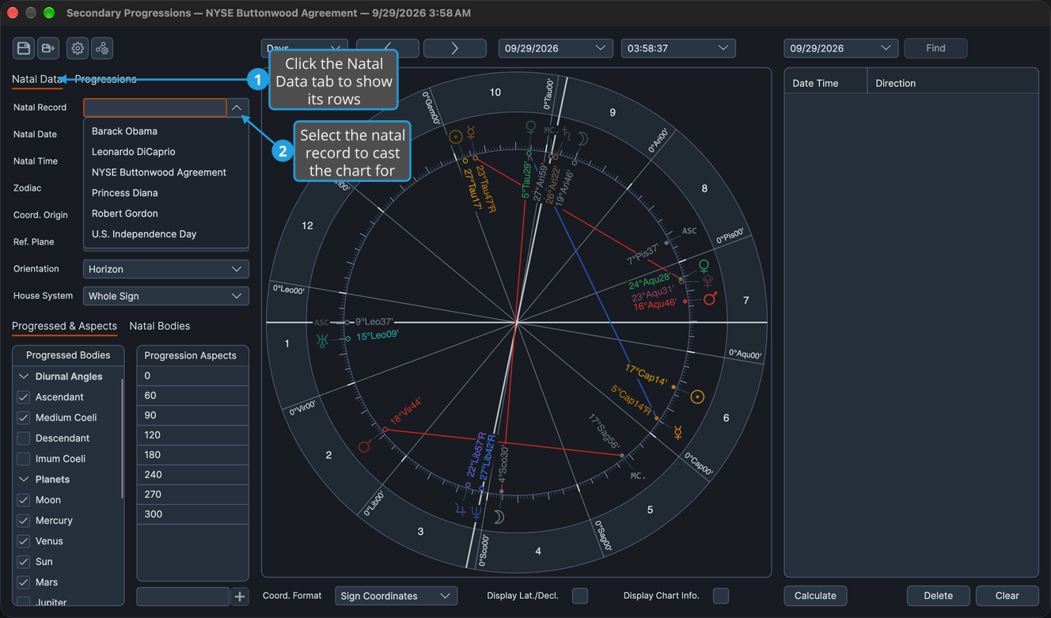Pick NYSE Buttonwood Agreement in the list
Screen dimensions: 1051x618
166,173
